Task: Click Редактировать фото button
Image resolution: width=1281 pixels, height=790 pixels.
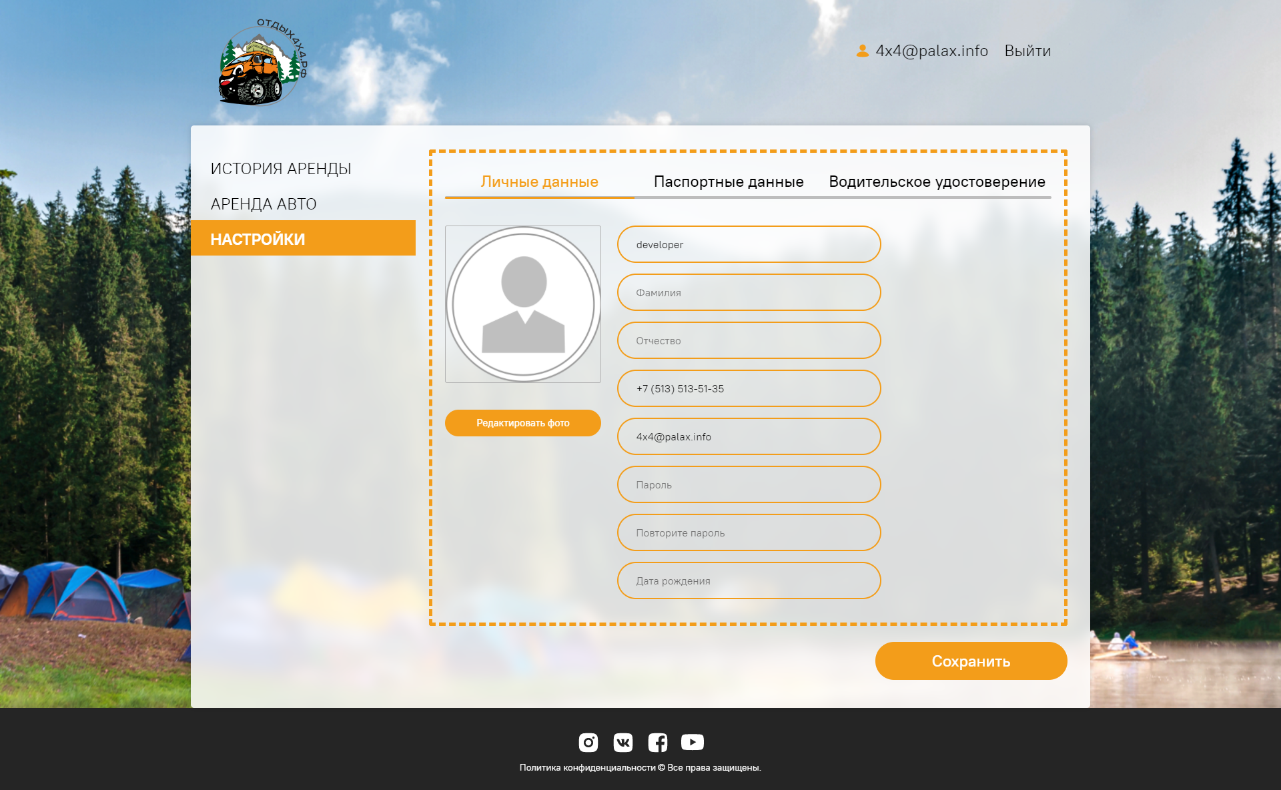Action: (523, 423)
